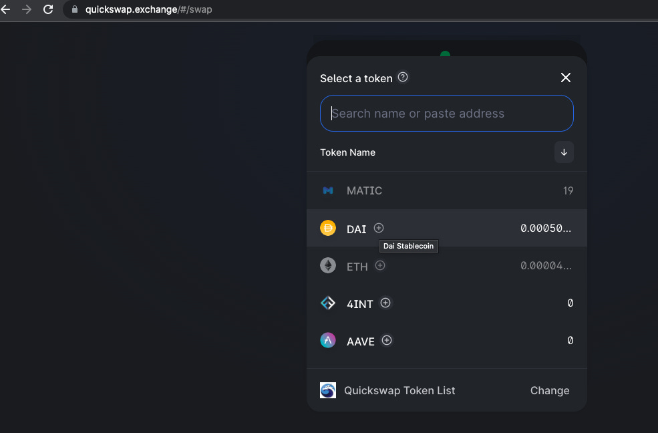Toggle the Token Name sort direction arrow
Viewport: 658px width, 433px height.
click(x=564, y=152)
